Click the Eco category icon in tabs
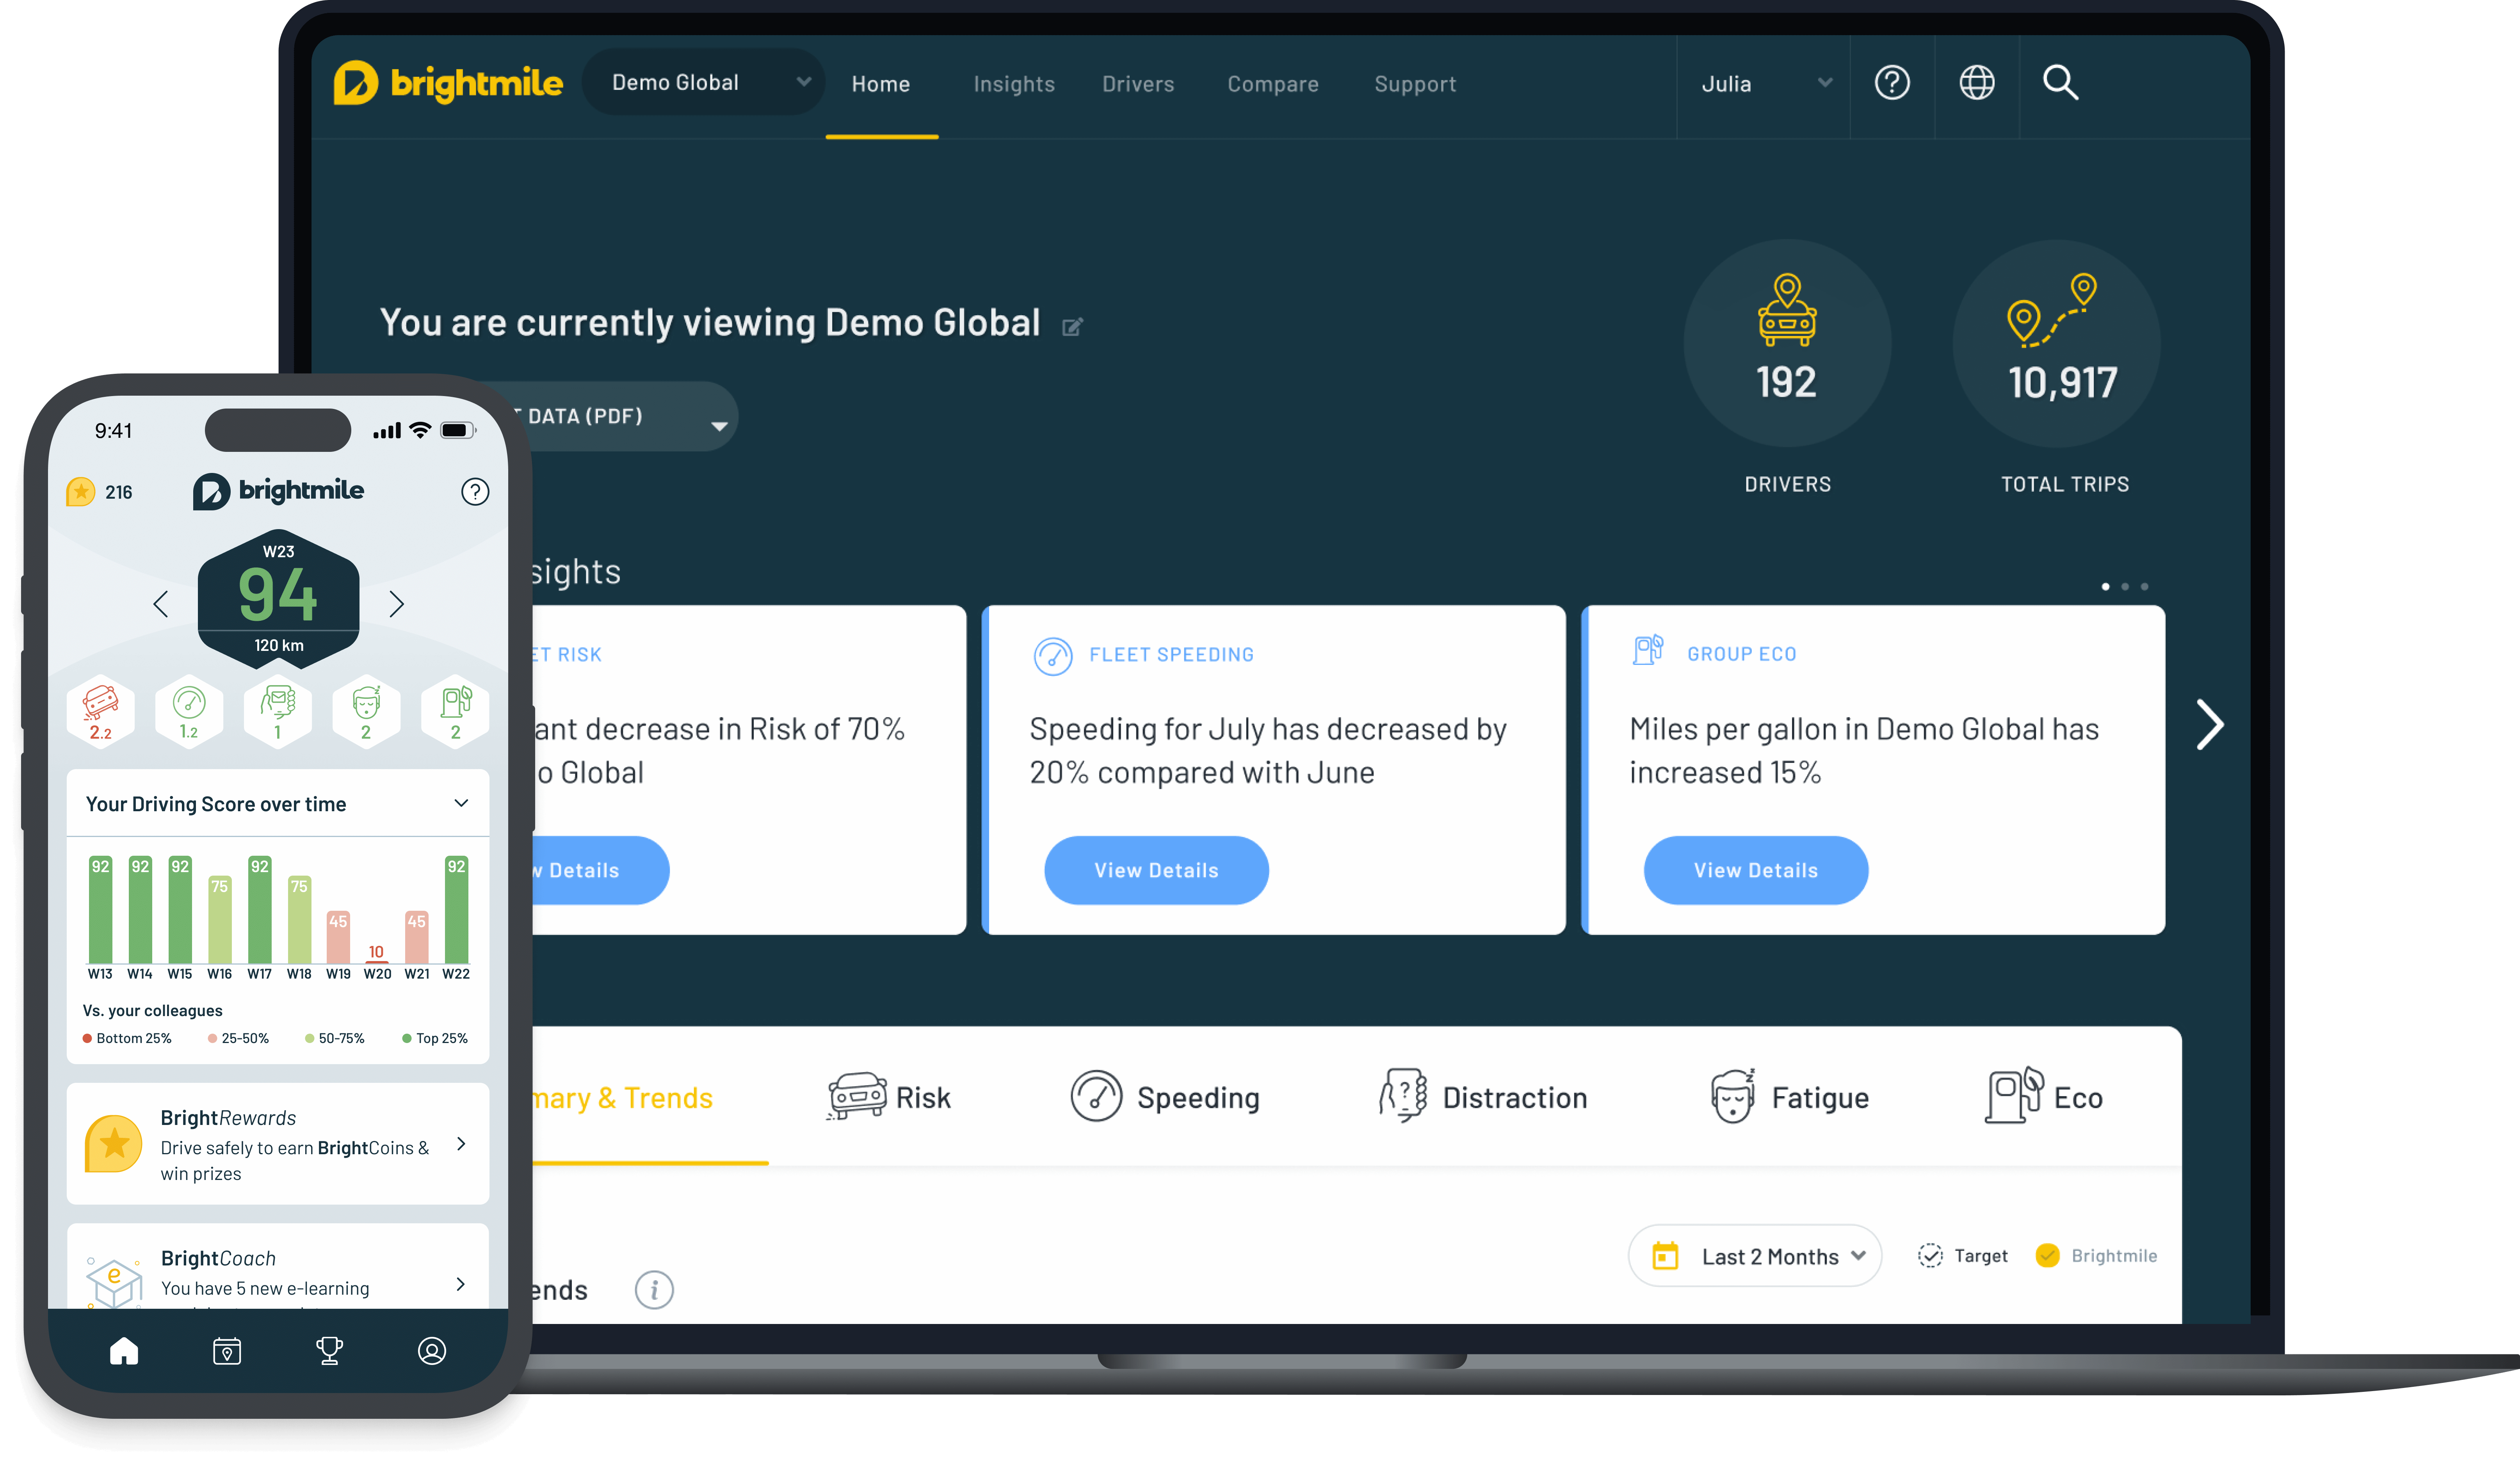The width and height of the screenshot is (2520, 1466). click(2016, 1096)
